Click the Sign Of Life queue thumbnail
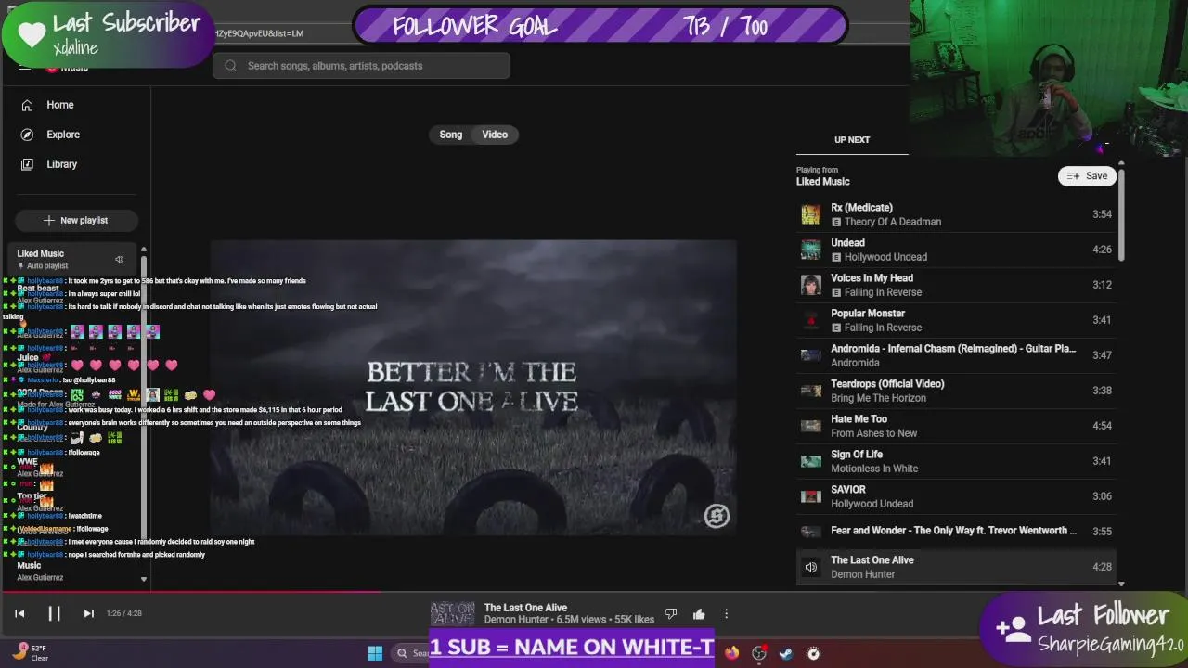This screenshot has width=1188, height=668. tap(811, 461)
